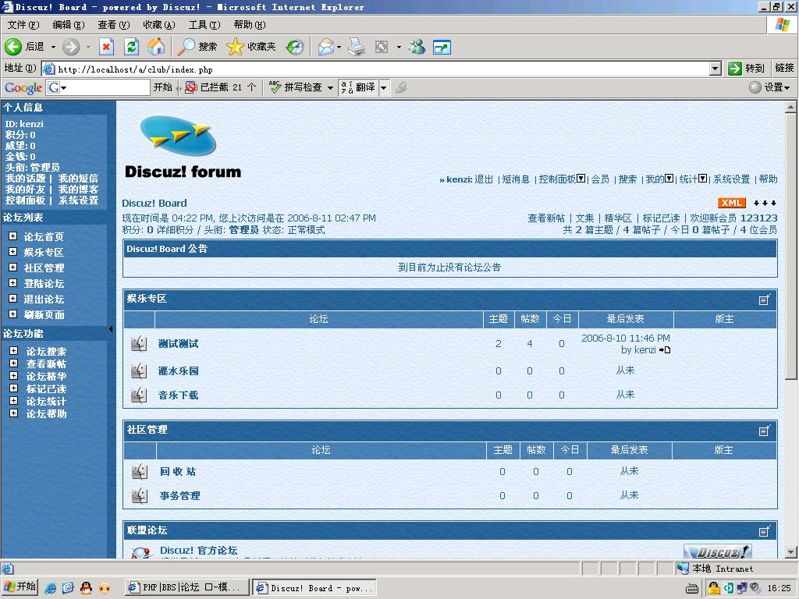
Task: Click 我的博客 in personal info panel
Action: pos(79,189)
